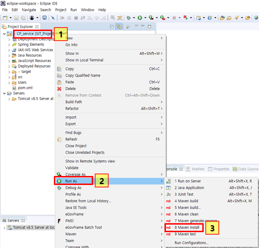
Task: Click the Suspend debug icon
Action: pos(69,18)
